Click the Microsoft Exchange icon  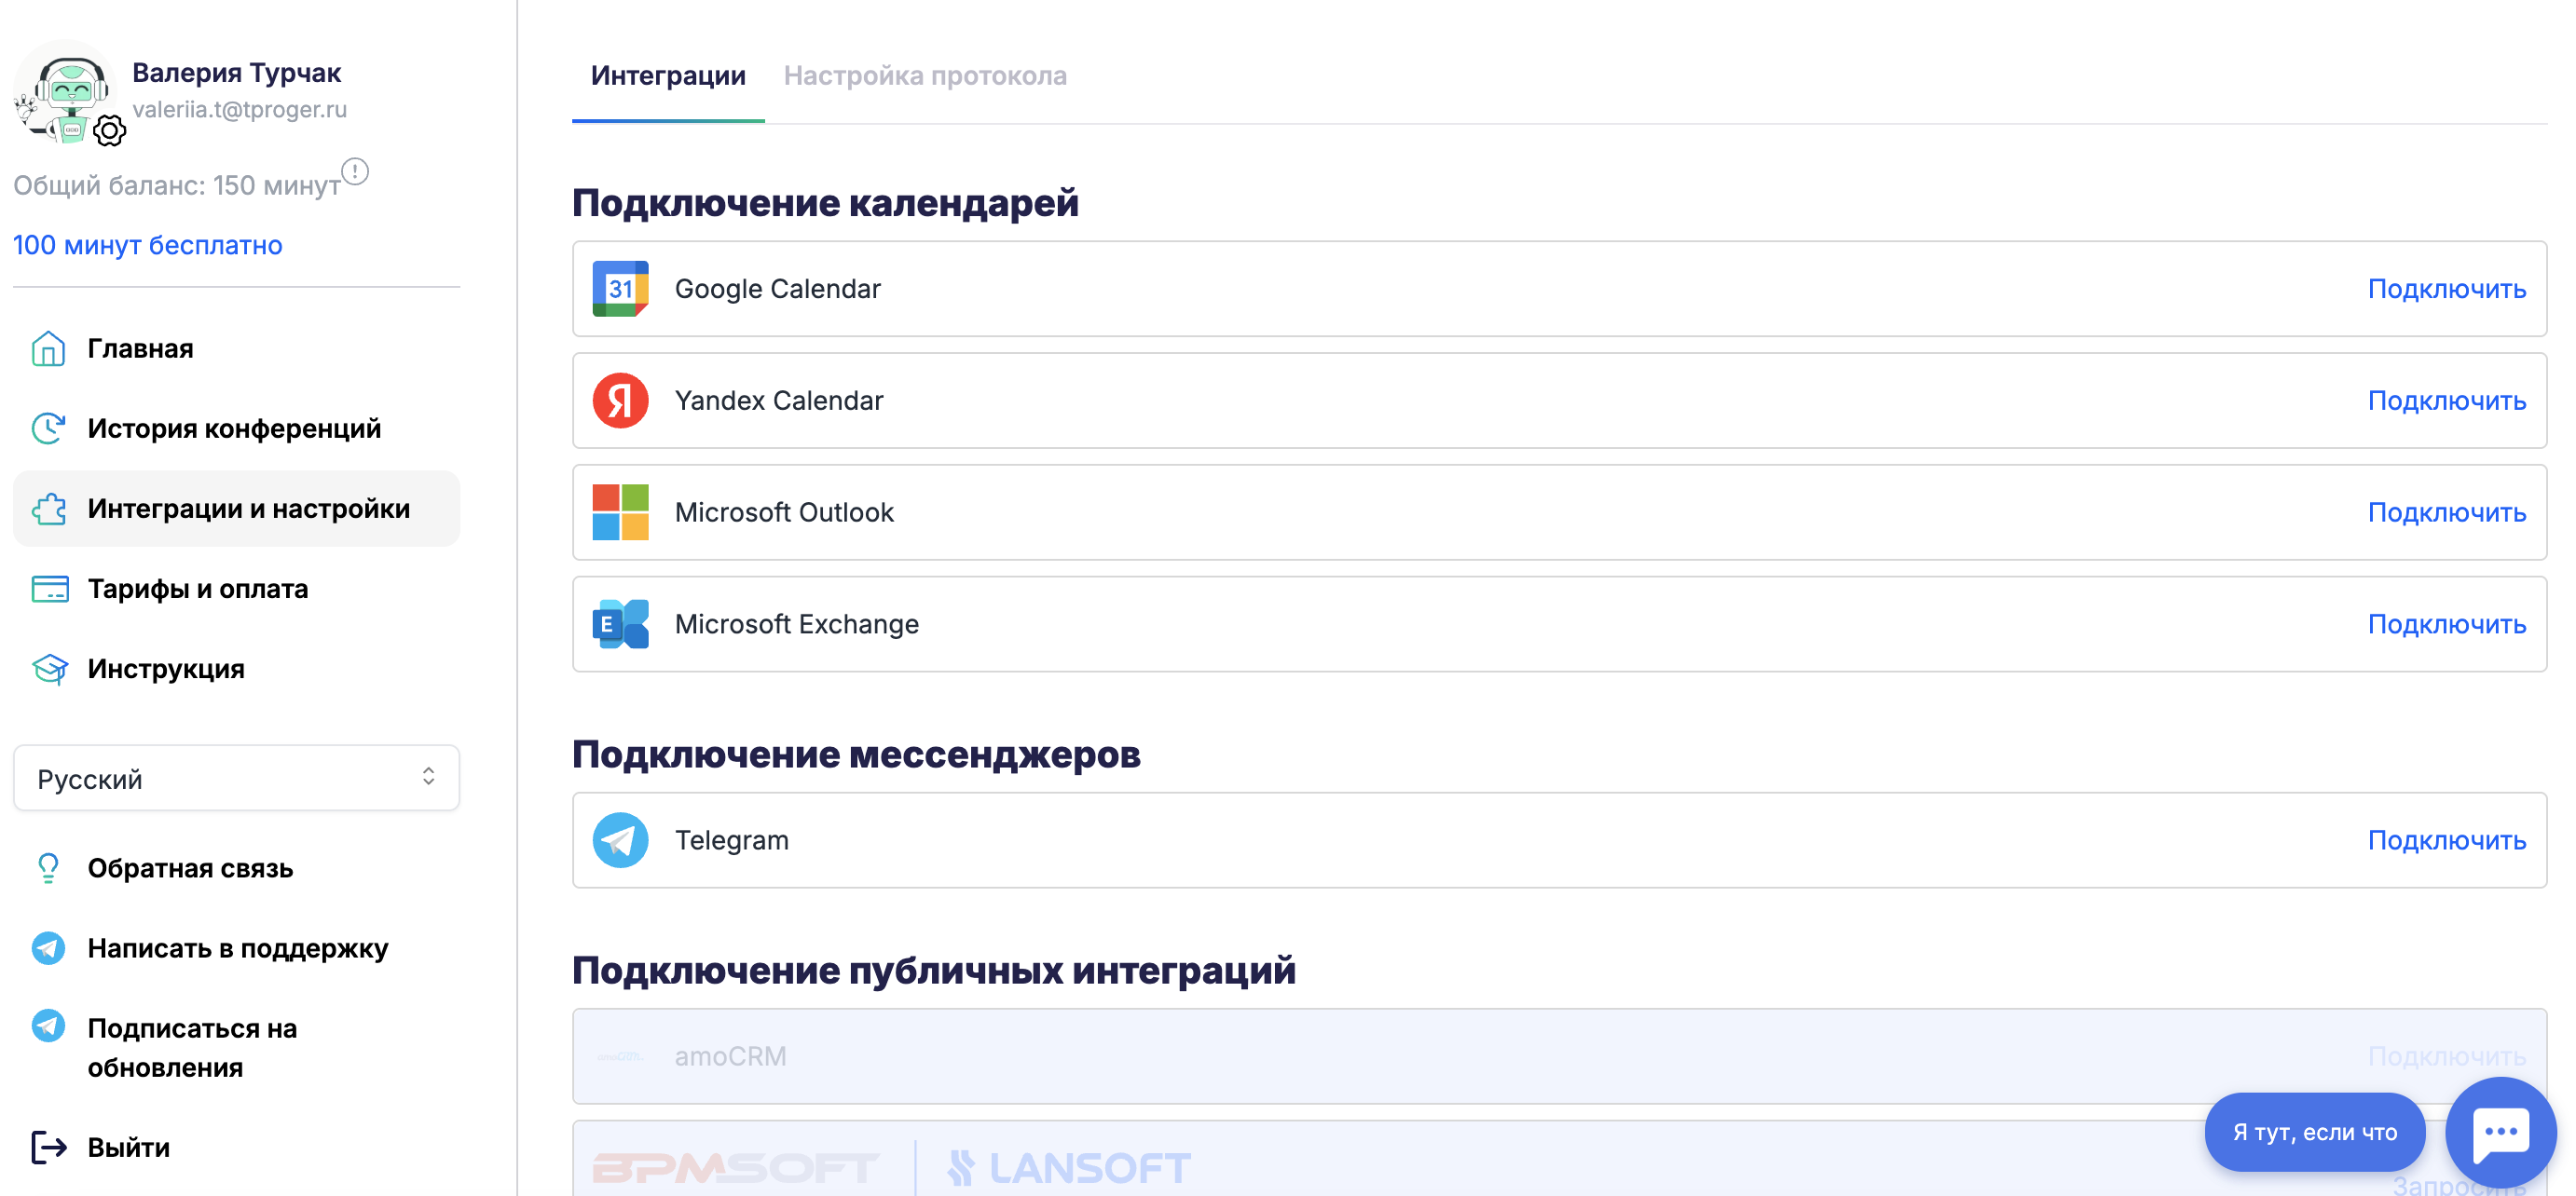coord(620,624)
